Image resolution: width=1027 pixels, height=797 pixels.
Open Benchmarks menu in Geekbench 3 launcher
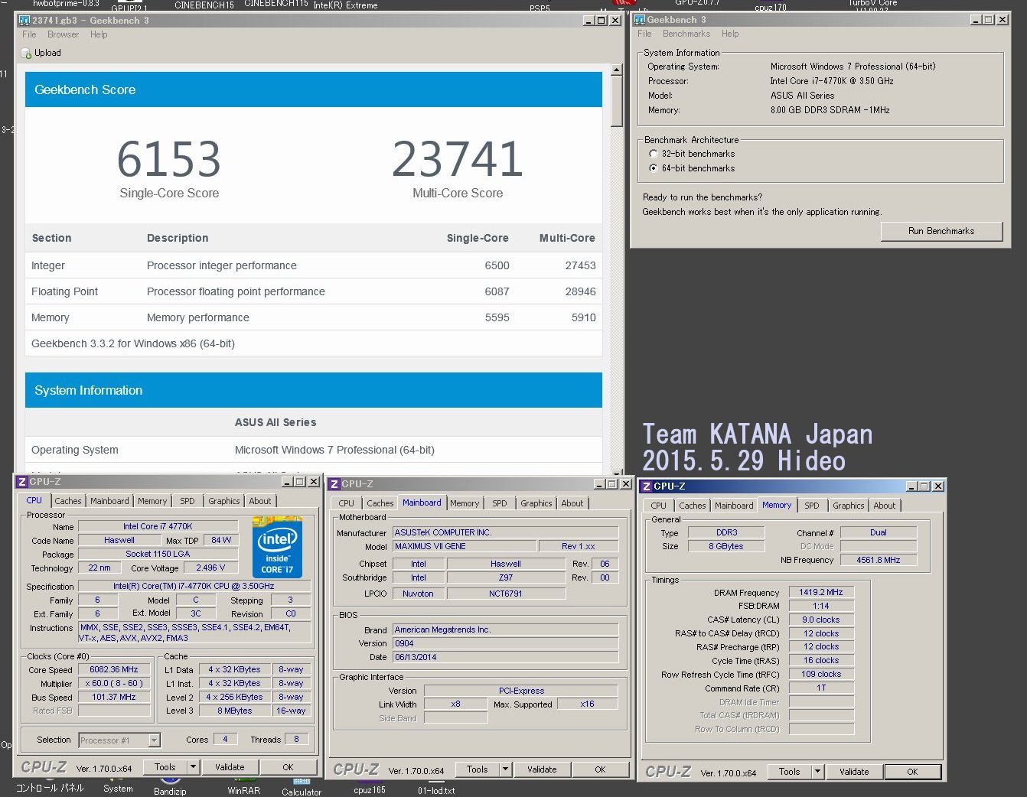[686, 34]
